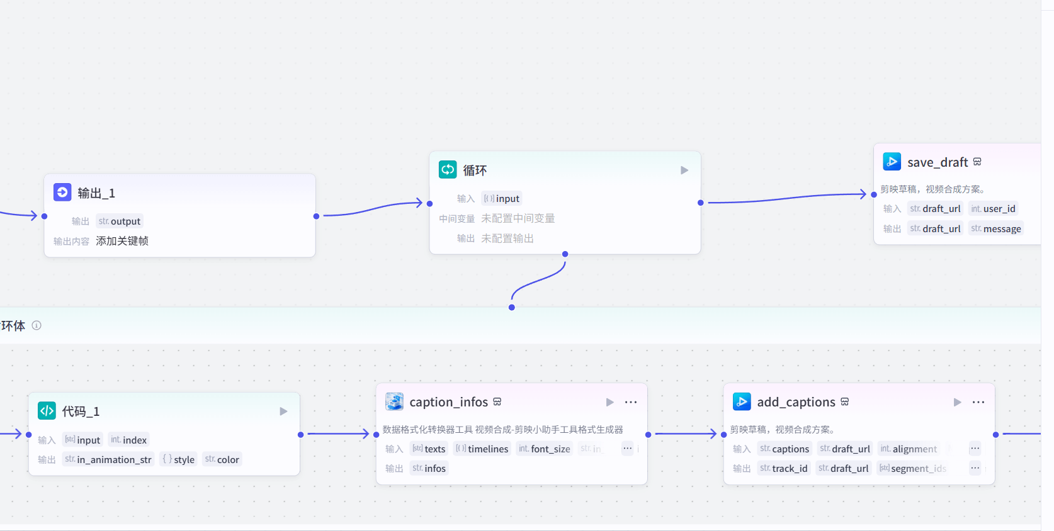
Task: Run the add_captions node
Action: (x=957, y=402)
